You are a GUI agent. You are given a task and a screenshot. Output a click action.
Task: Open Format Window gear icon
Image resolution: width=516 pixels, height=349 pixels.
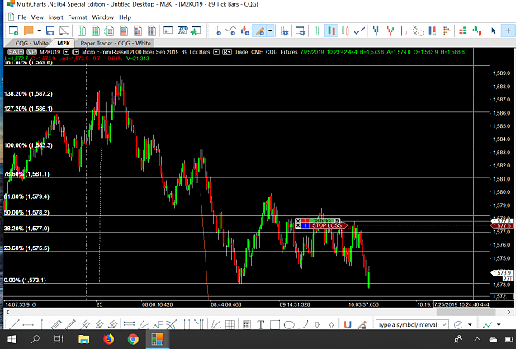[301, 31]
